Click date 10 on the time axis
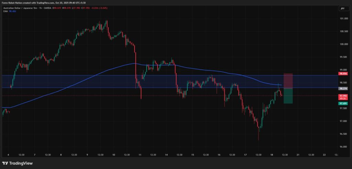The width and height of the screenshot is (352, 169). point(113,155)
